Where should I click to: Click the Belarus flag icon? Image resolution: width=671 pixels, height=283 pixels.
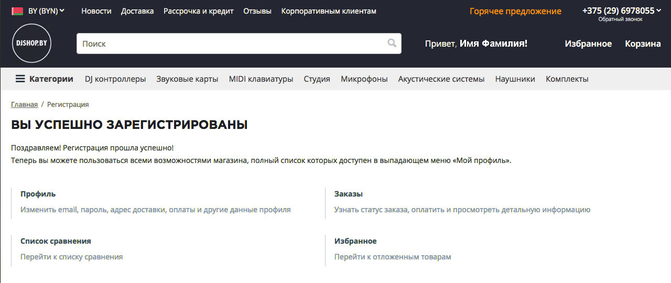click(x=17, y=11)
